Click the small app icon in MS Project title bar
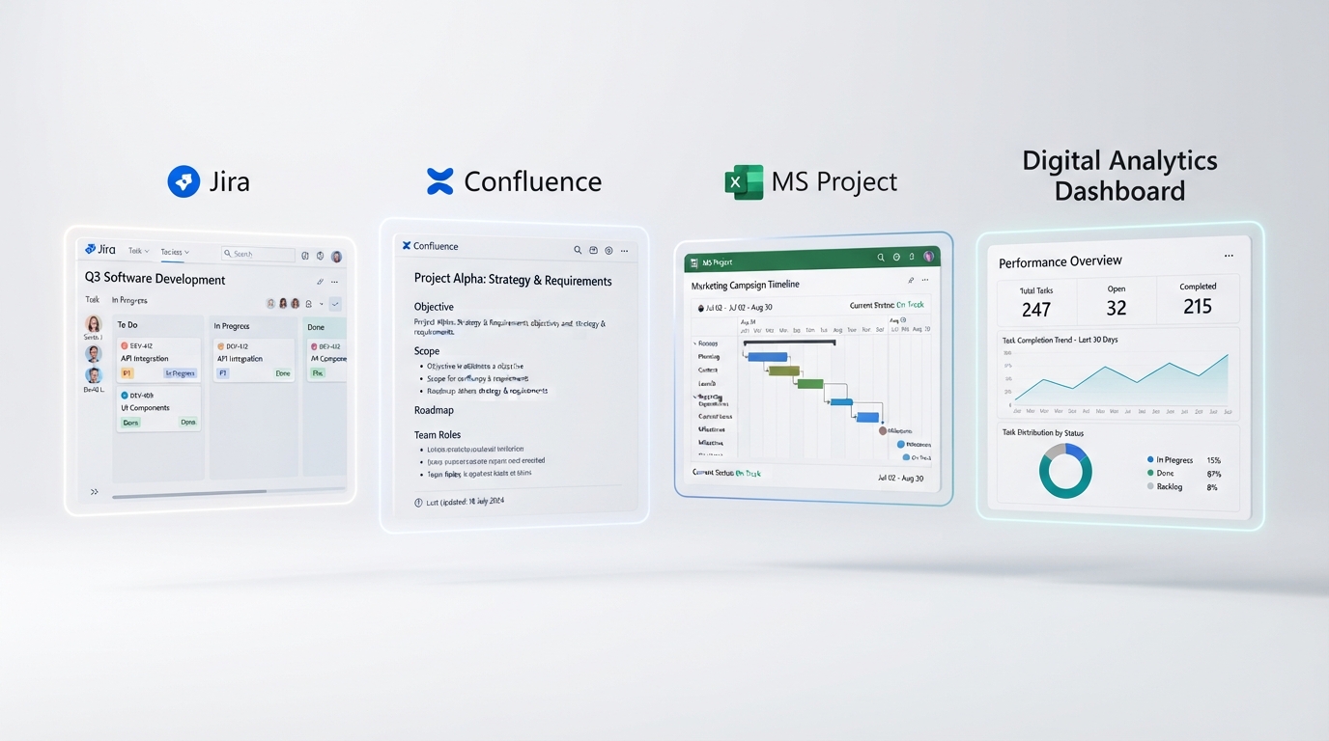This screenshot has height=741, width=1329. click(x=693, y=262)
